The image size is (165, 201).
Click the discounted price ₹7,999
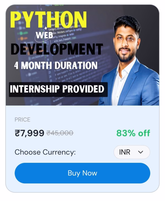29,133
